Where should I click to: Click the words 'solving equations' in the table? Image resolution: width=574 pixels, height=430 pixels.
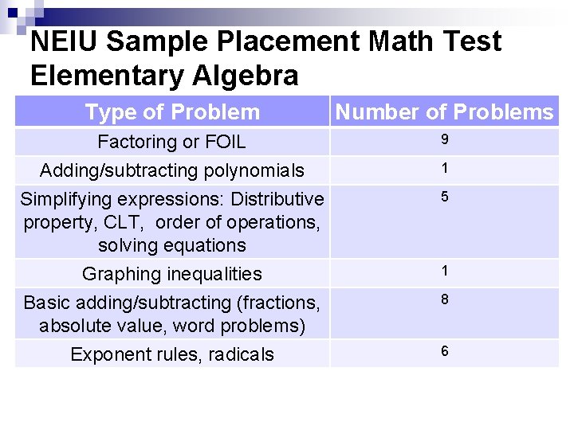pos(172,245)
